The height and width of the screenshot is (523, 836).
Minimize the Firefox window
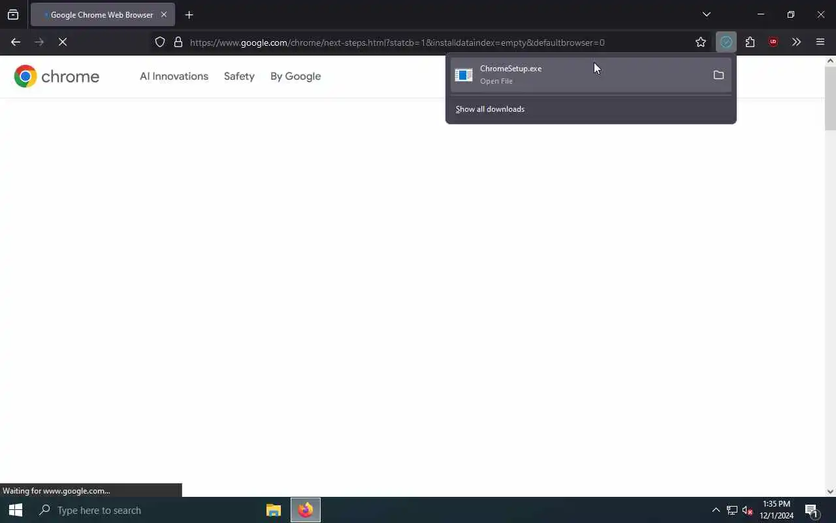click(x=761, y=14)
